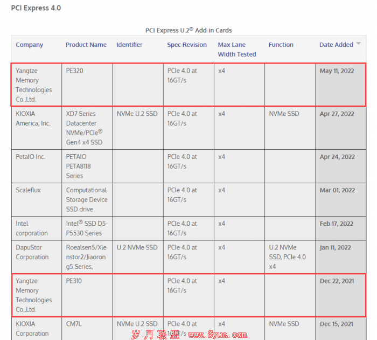Click the Dec 15, 2021 date cell
Image resolution: width=377 pixels, height=340 pixels.
click(x=341, y=329)
